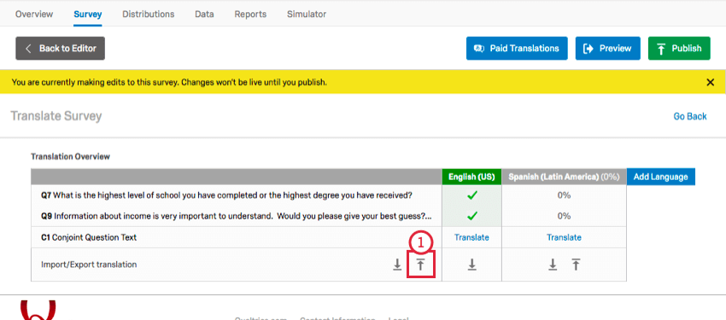Image resolution: width=726 pixels, height=320 pixels.
Task: Translate C1 Conjoint text in Spanish
Action: pos(564,237)
